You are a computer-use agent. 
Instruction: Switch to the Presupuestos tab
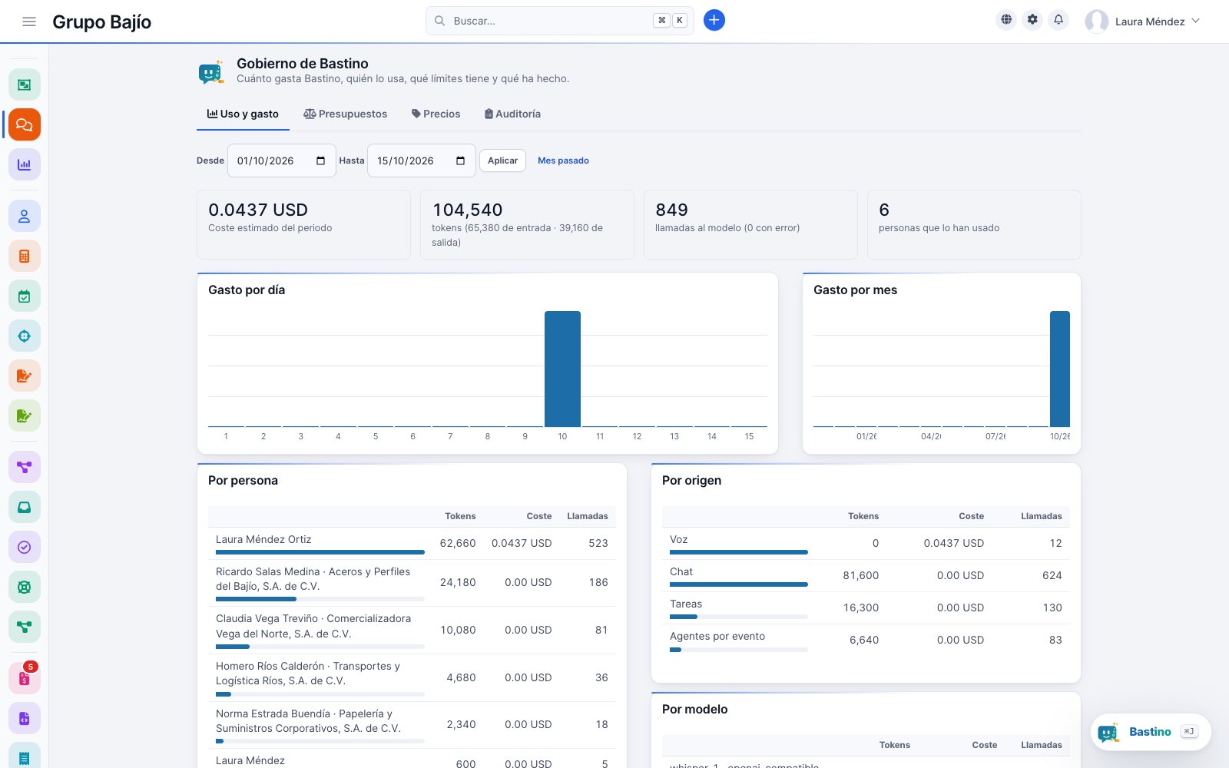pos(345,114)
